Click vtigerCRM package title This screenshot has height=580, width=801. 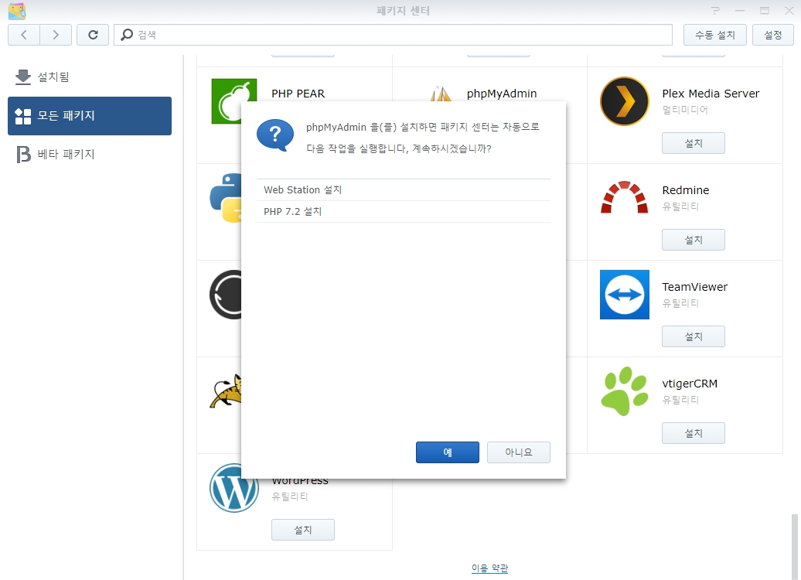click(x=690, y=384)
